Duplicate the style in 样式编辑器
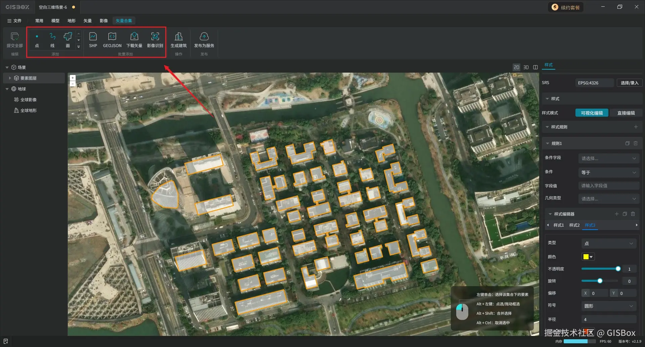 (625, 214)
